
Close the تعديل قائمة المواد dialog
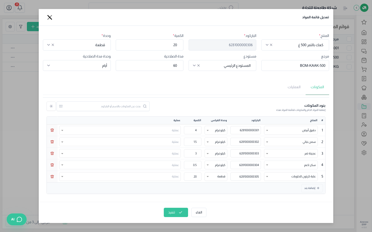(x=50, y=17)
